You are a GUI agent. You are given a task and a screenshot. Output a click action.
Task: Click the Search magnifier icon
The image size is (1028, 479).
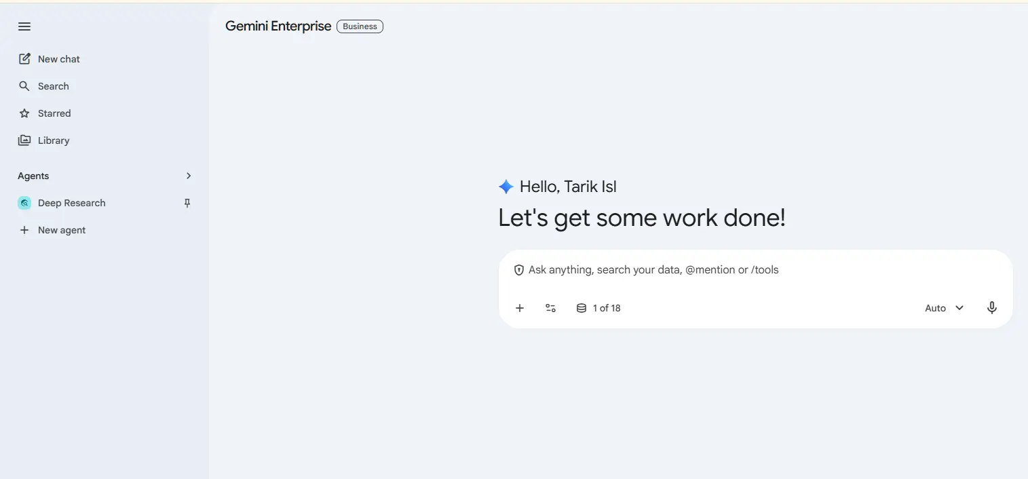pos(24,86)
